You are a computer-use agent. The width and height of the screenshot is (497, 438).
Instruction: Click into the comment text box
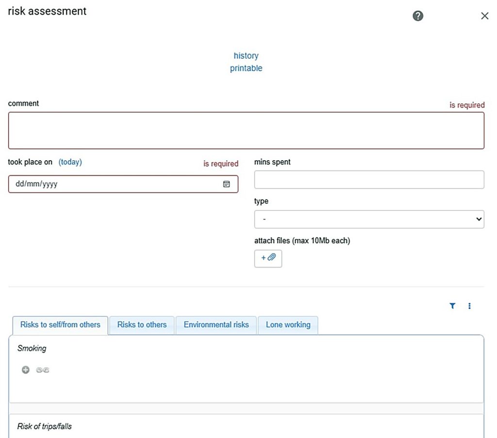pos(246,131)
